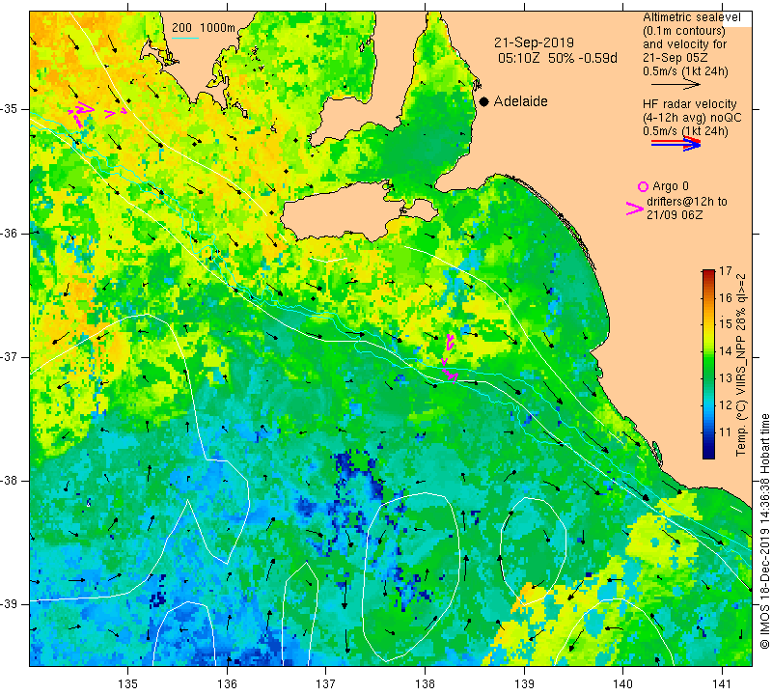Viewport: 772px width, 695px height.
Task: Click the '(0.1m contours)' legend line
Action: pos(684,31)
